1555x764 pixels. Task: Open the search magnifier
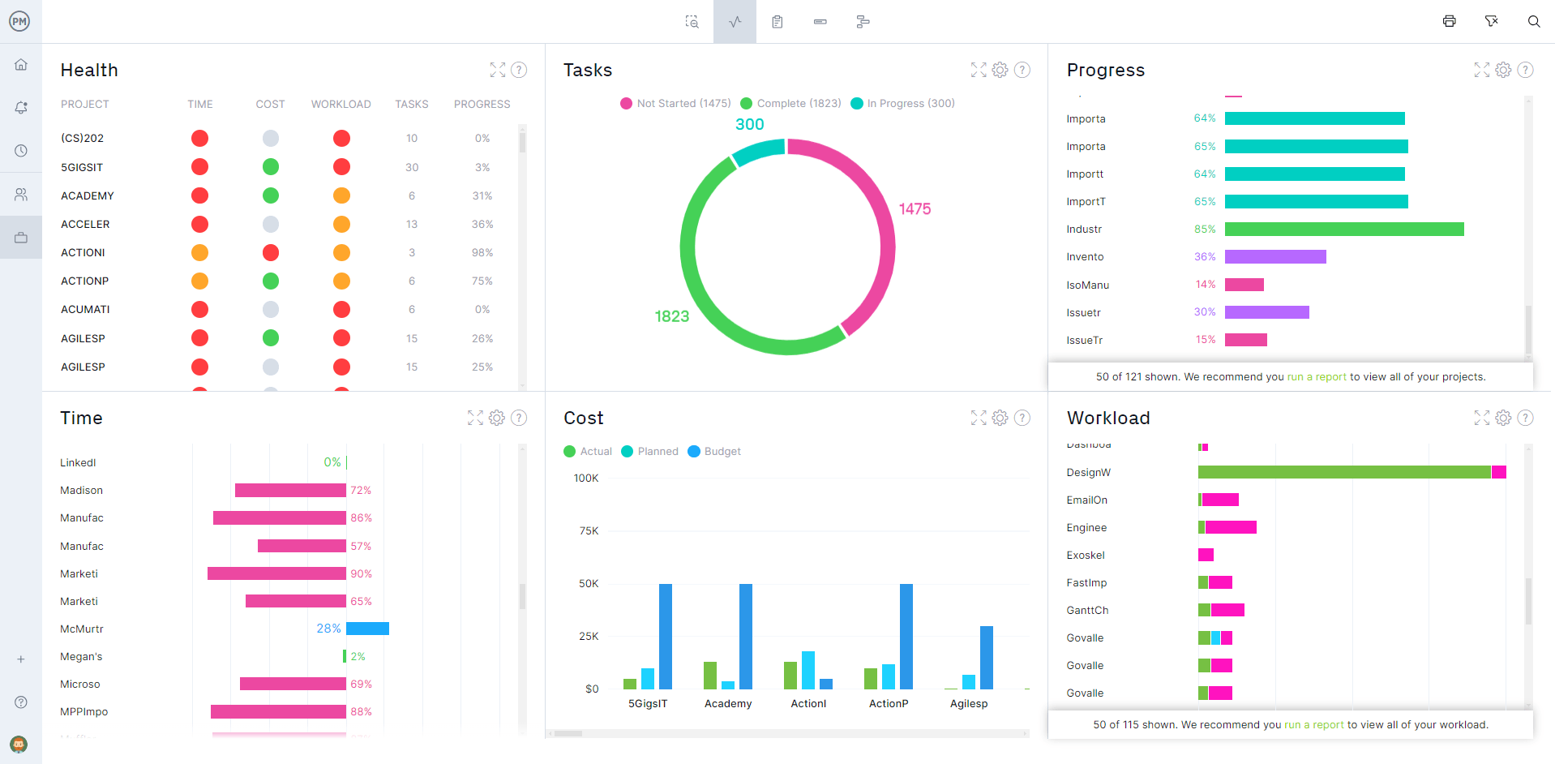point(1534,21)
